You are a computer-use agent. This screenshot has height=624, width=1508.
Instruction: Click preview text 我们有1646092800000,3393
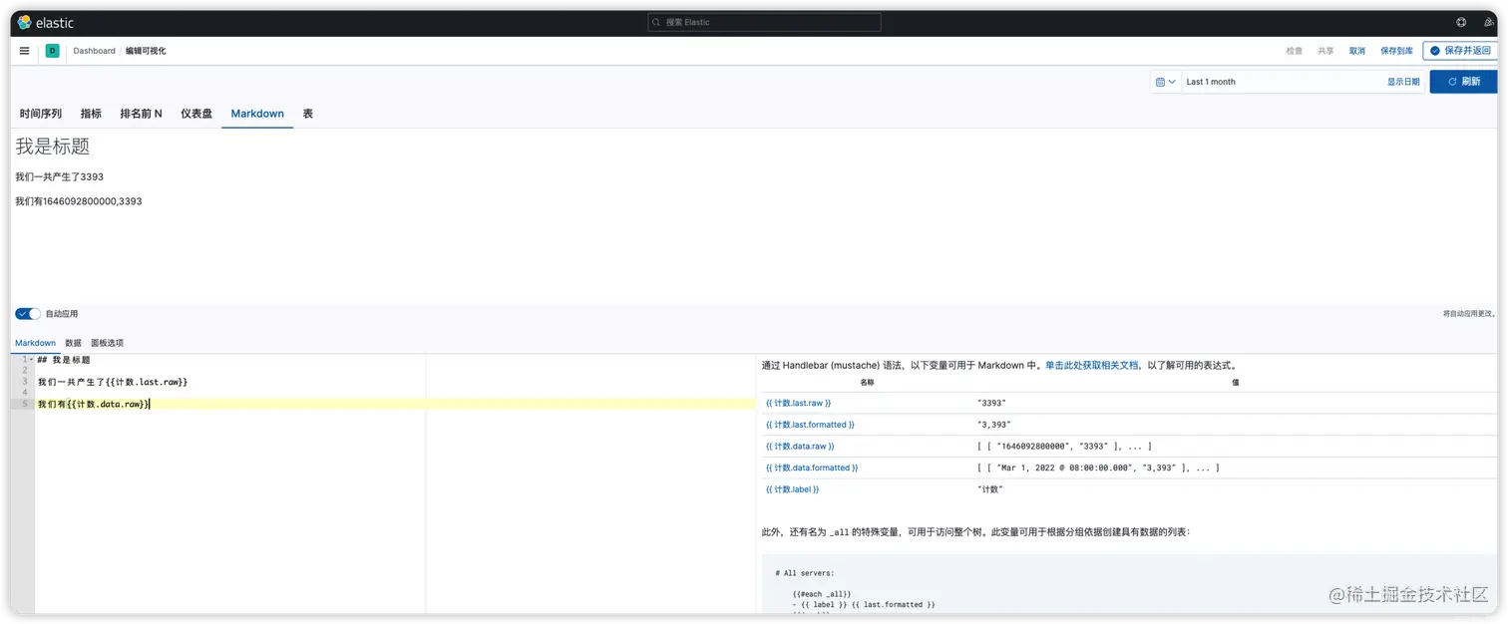click(x=79, y=201)
